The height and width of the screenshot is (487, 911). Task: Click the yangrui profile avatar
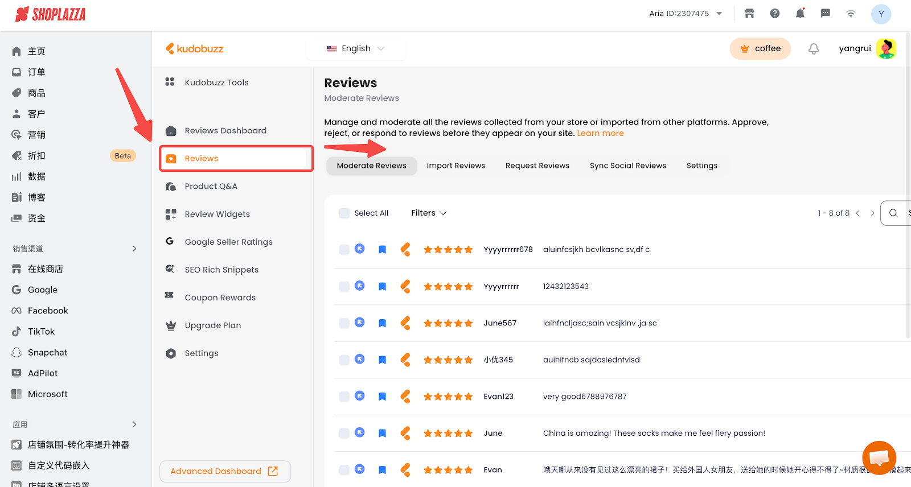click(886, 49)
